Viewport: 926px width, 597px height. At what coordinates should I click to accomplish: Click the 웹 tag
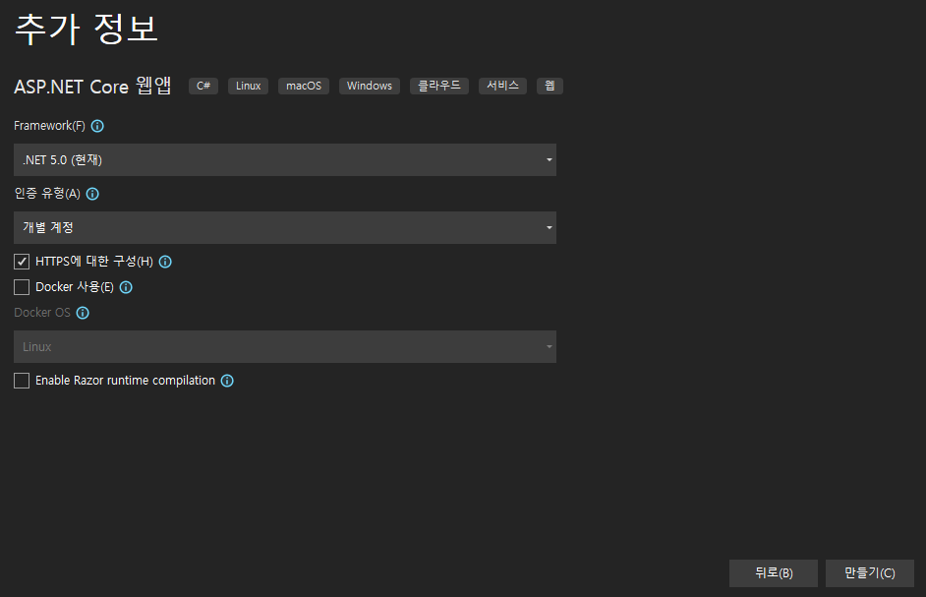(x=550, y=86)
